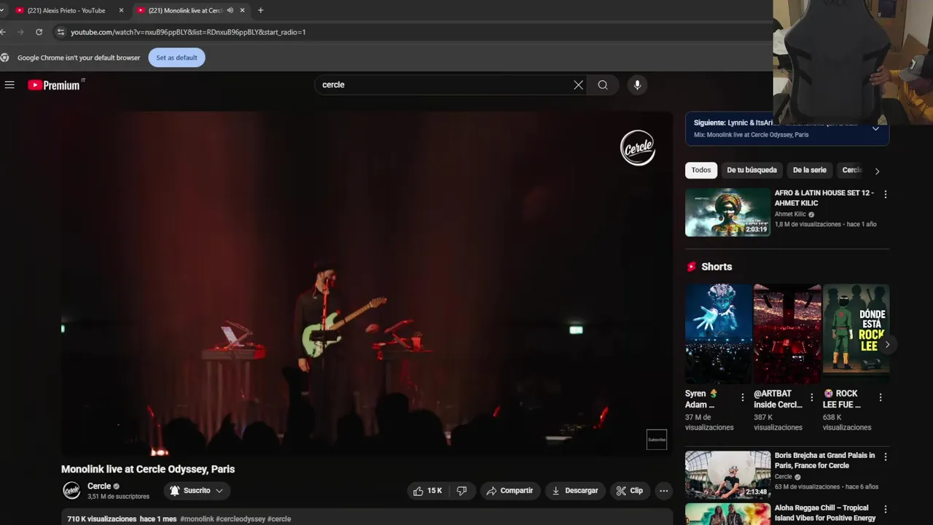
Task: Open options for AFRO & LATIN HOUSE video
Action: [x=886, y=195]
